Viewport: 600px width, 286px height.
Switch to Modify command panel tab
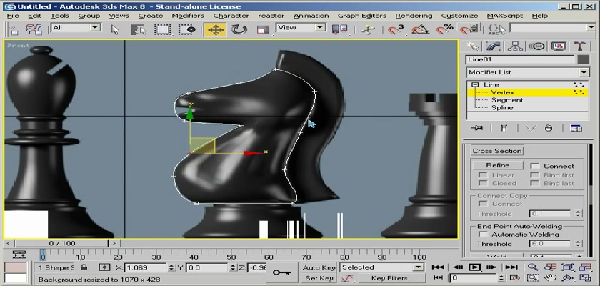click(494, 46)
